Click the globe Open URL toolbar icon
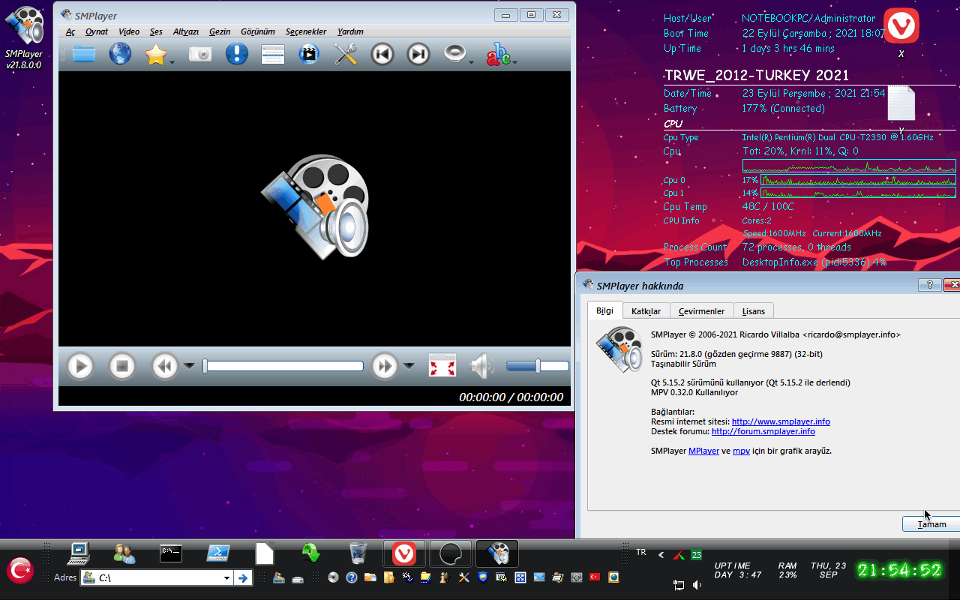The image size is (960, 600). [120, 54]
